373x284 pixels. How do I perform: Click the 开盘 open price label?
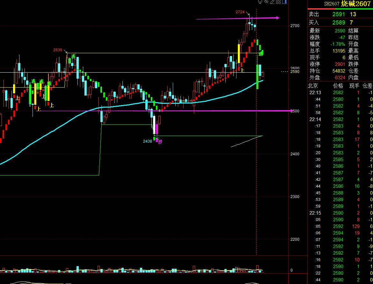tap(354, 44)
